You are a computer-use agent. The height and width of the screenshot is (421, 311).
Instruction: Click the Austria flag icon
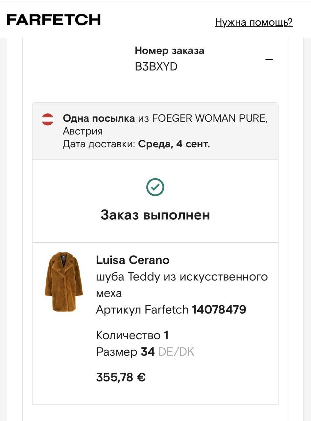point(47,119)
